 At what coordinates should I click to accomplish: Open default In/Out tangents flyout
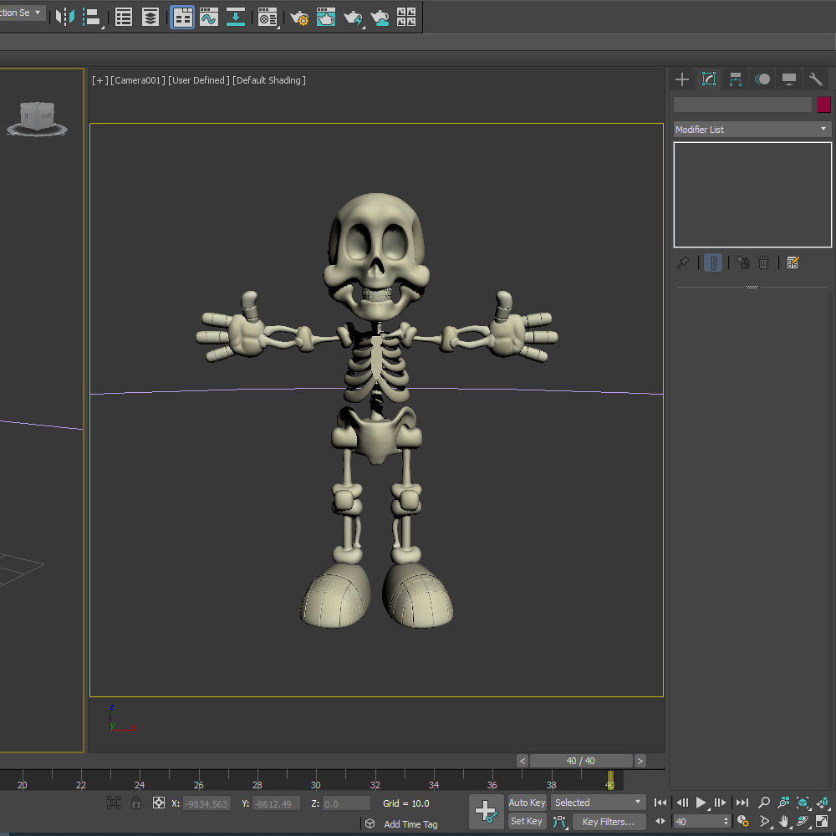coord(559,822)
